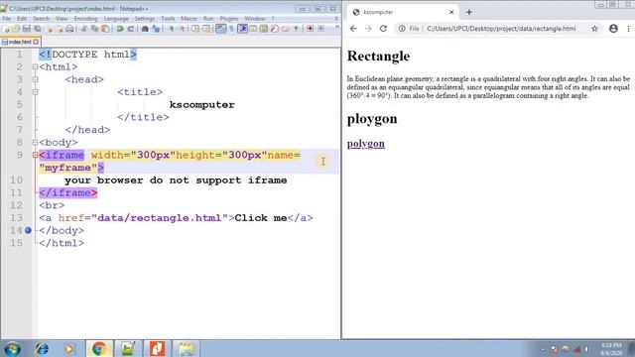Open the Run menu
This screenshot has width=635, height=357.
pyautogui.click(x=208, y=19)
